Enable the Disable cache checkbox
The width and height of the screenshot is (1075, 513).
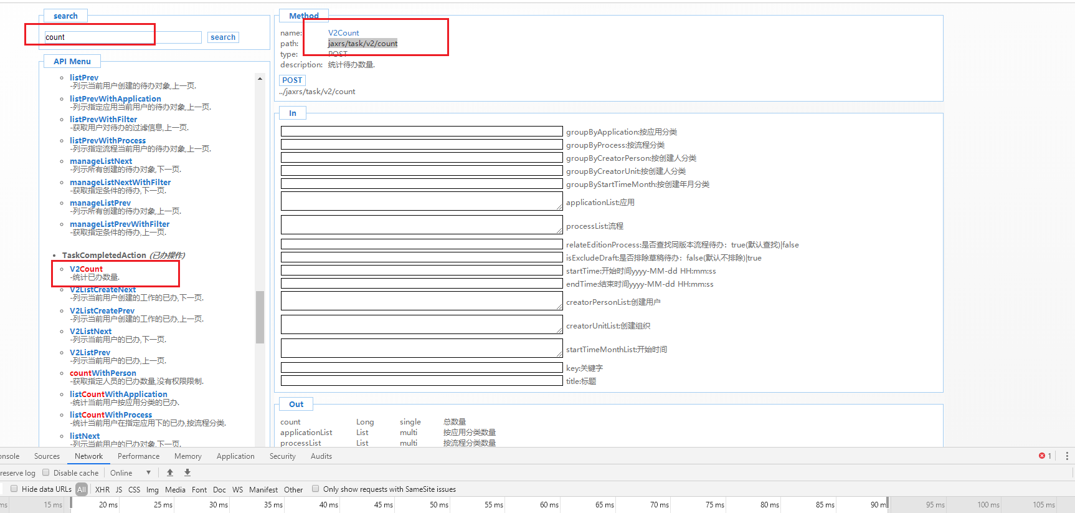click(x=46, y=472)
